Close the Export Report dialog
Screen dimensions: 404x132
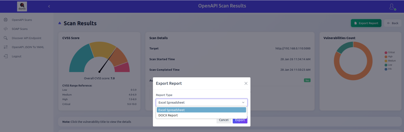tap(246, 83)
